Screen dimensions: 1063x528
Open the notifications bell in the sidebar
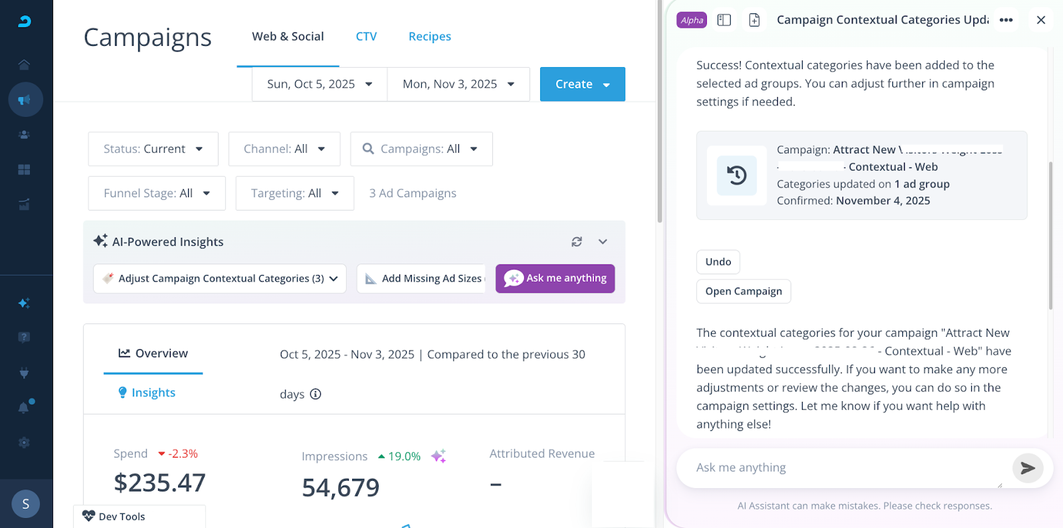24,407
